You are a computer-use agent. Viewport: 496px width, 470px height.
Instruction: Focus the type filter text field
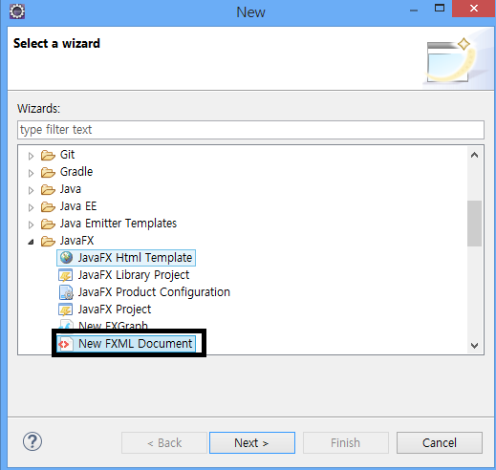point(250,130)
